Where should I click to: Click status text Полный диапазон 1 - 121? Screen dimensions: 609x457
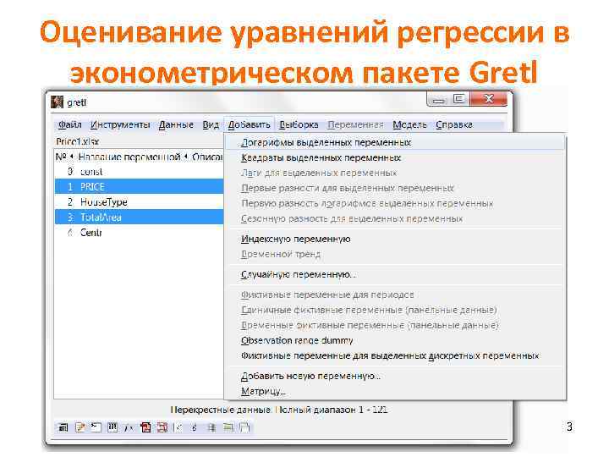click(x=332, y=410)
